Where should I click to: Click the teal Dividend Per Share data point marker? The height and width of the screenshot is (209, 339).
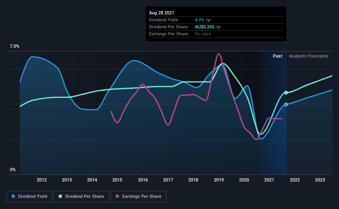point(286,93)
